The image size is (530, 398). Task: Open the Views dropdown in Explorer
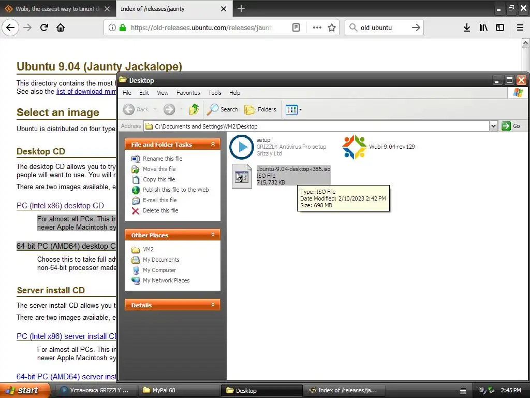pos(293,109)
